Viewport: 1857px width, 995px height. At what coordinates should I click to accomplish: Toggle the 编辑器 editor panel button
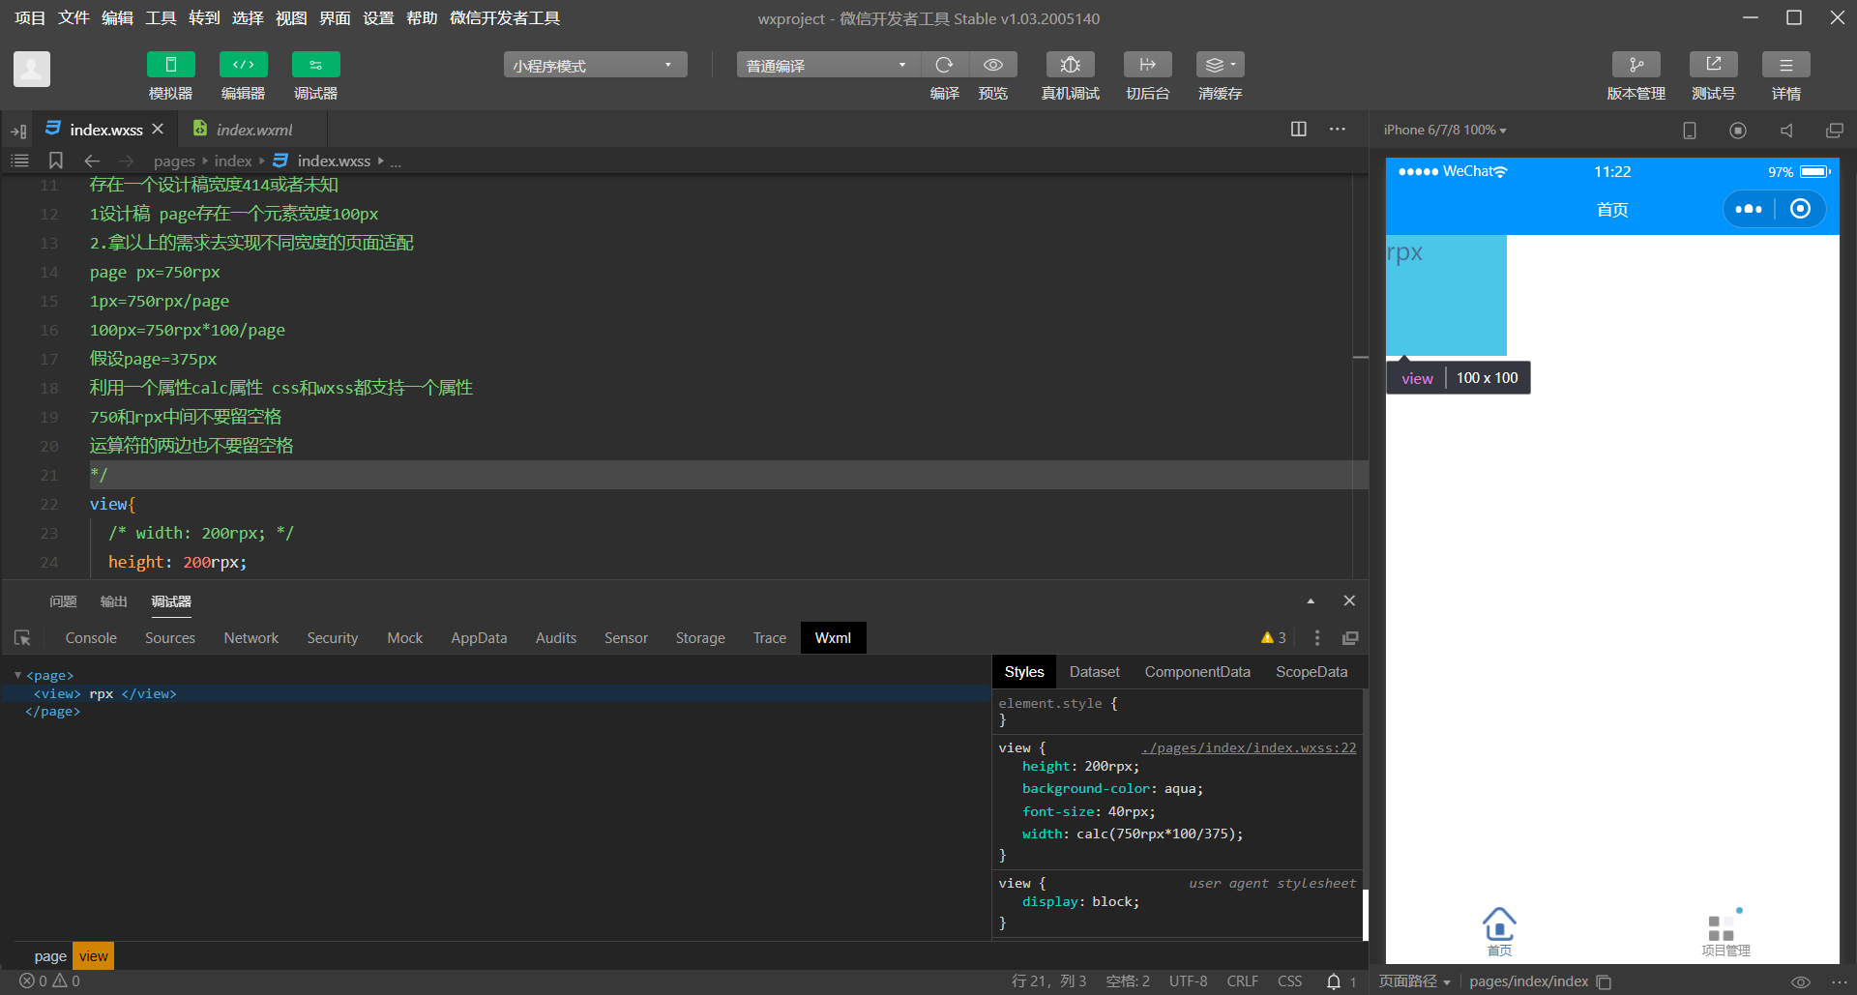(x=243, y=65)
